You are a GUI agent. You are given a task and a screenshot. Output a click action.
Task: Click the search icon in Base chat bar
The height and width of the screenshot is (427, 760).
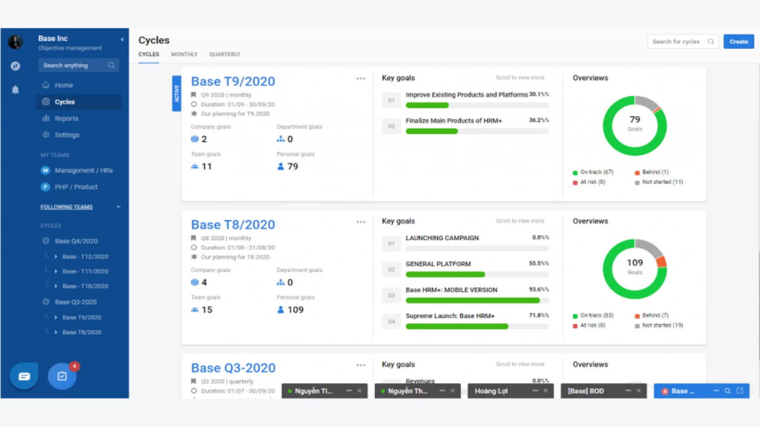pyautogui.click(x=728, y=391)
